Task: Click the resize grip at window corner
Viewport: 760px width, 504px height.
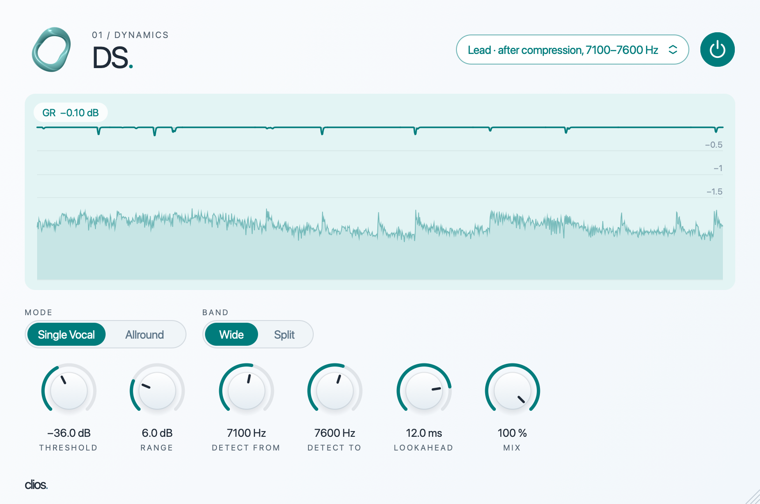Action: 753,497
